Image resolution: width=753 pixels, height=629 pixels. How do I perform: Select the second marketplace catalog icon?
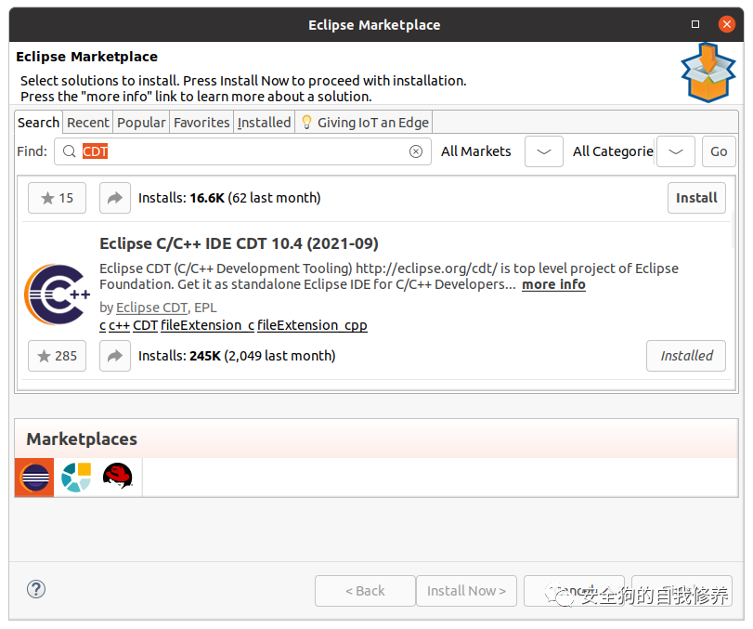(x=76, y=478)
